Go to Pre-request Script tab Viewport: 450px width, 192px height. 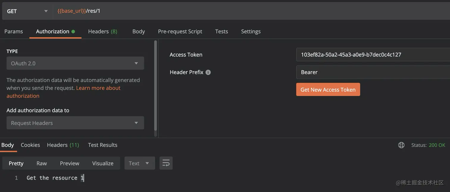point(180,31)
